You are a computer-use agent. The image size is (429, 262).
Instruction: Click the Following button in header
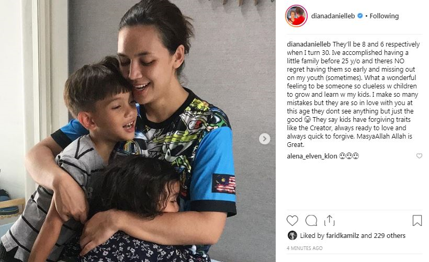click(384, 16)
